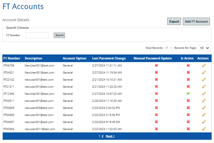Open edit pencil for FT23132 row
Image resolution: width=214 pixels, height=143 pixels.
[204, 79]
